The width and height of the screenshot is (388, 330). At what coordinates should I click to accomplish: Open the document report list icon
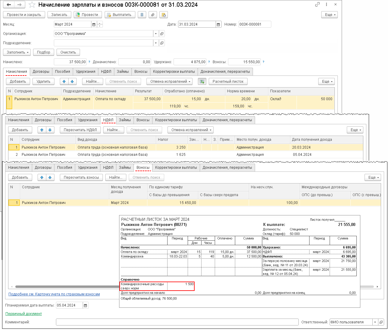coord(142,15)
